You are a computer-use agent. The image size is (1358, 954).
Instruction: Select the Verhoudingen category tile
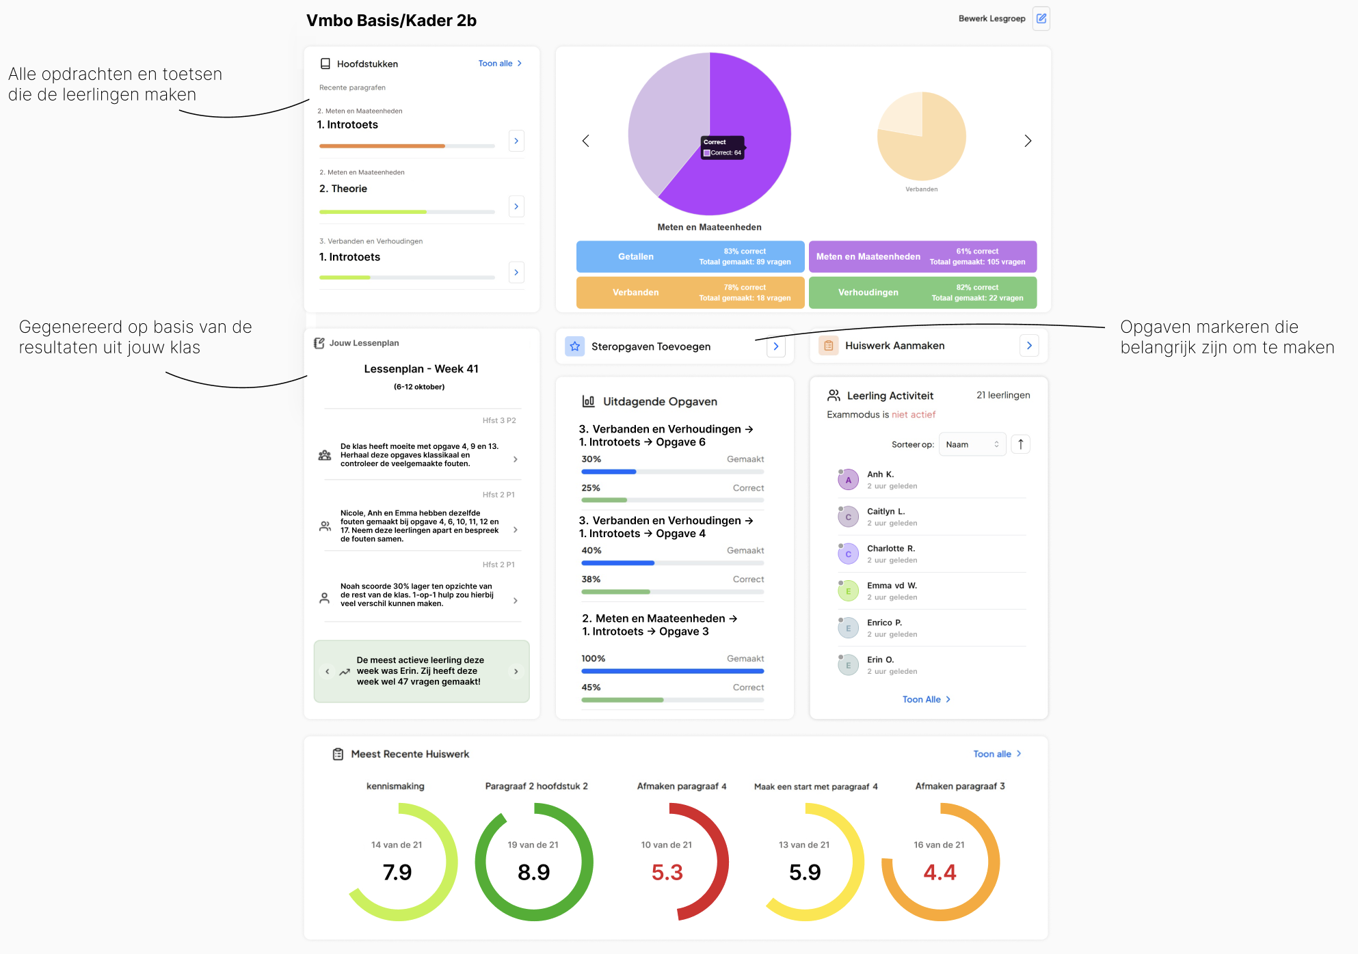(922, 292)
